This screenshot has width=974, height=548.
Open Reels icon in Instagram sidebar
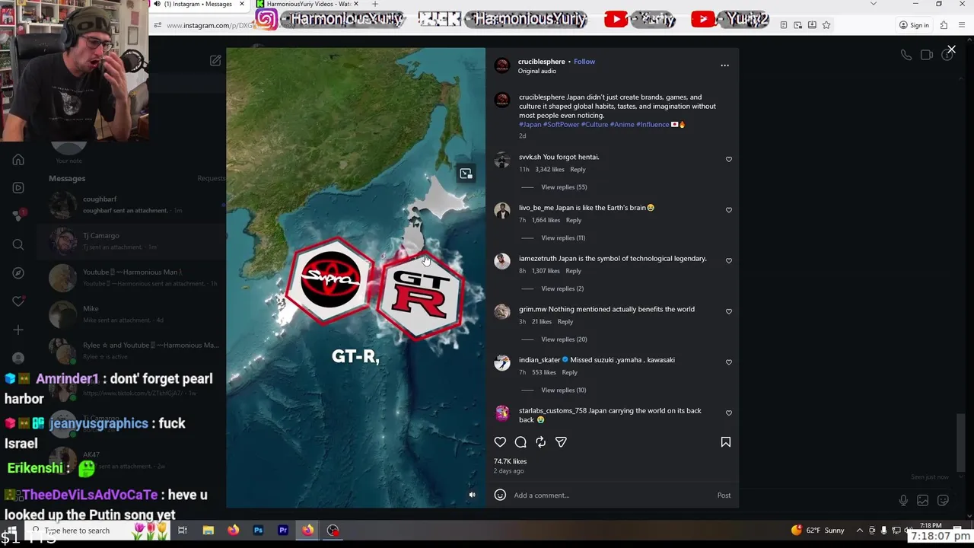point(18,188)
